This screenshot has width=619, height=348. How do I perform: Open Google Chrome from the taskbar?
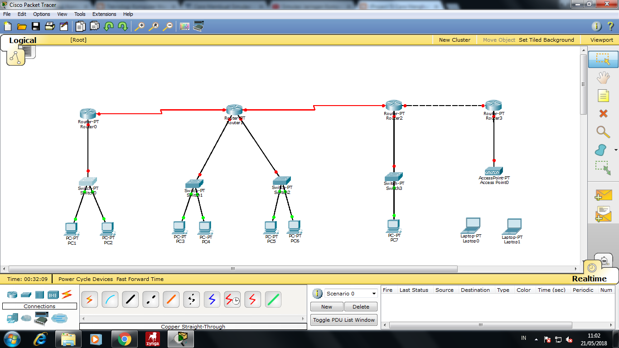point(125,338)
